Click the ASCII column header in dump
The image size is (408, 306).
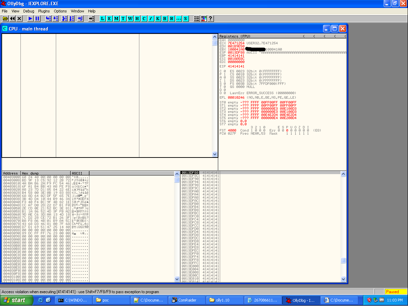80,173
